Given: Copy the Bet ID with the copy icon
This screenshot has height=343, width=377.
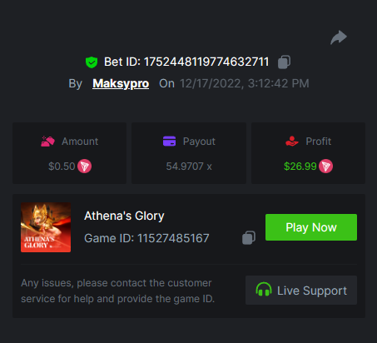Looking at the screenshot, I should click(x=284, y=62).
